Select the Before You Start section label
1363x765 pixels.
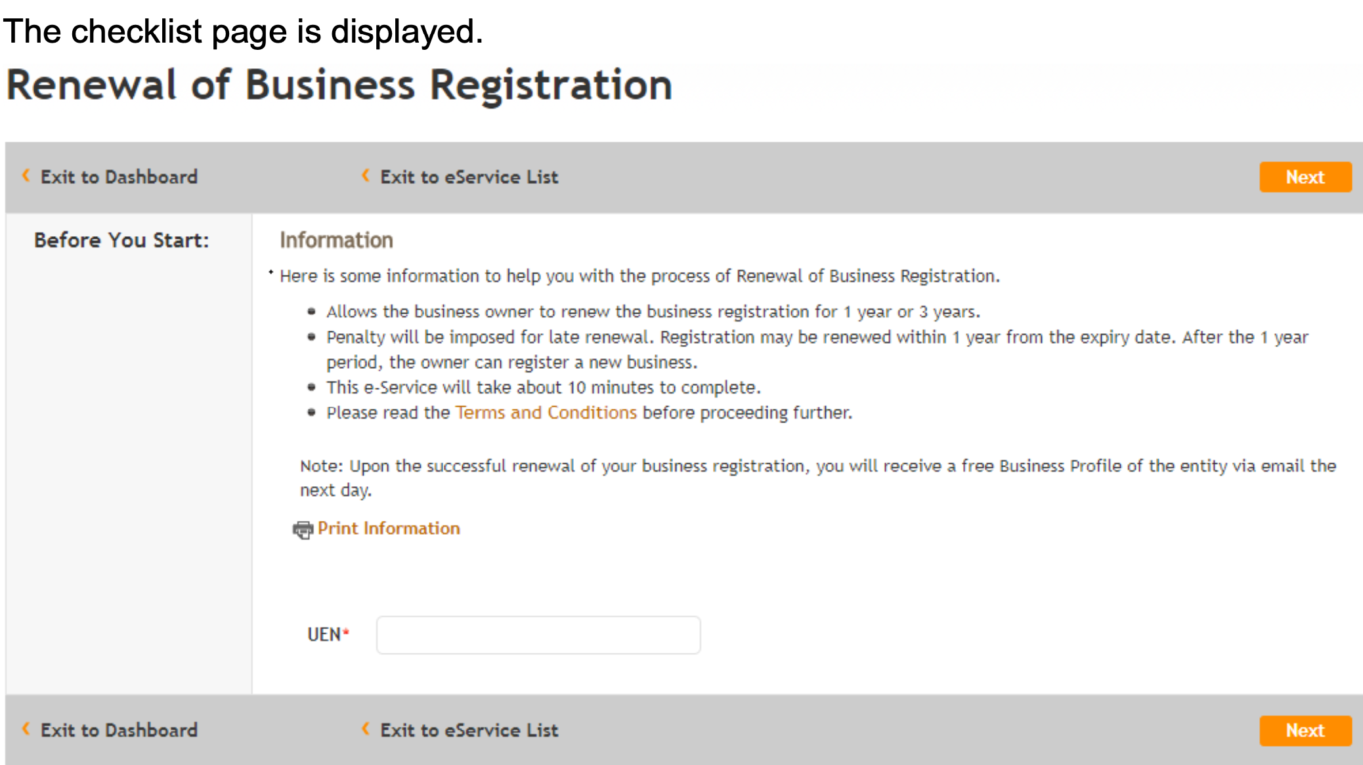pos(122,239)
